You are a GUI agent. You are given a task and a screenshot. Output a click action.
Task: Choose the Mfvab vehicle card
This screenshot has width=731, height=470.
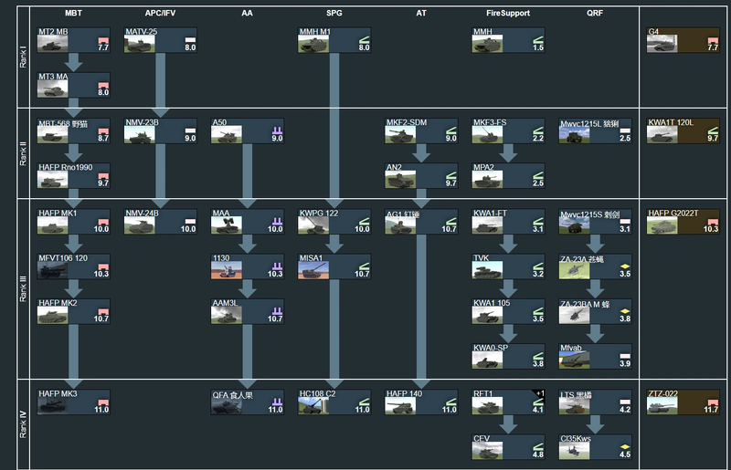tap(596, 357)
